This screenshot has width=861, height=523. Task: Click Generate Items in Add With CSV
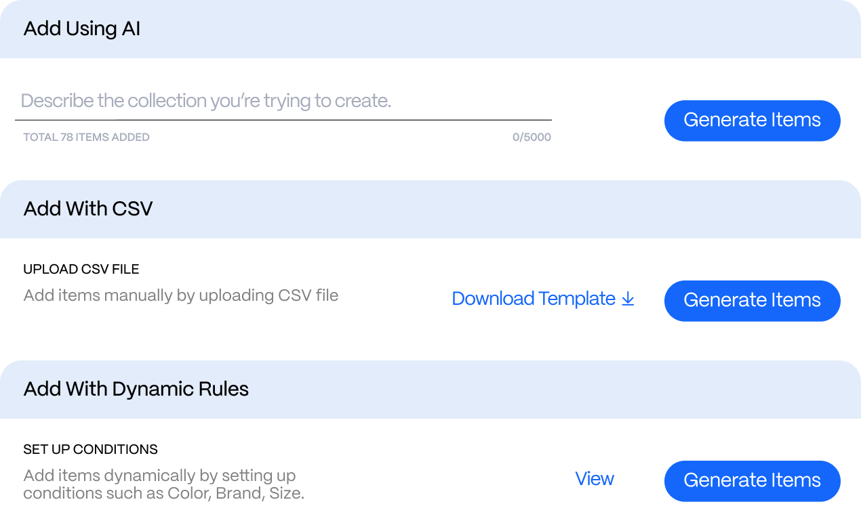click(x=752, y=301)
